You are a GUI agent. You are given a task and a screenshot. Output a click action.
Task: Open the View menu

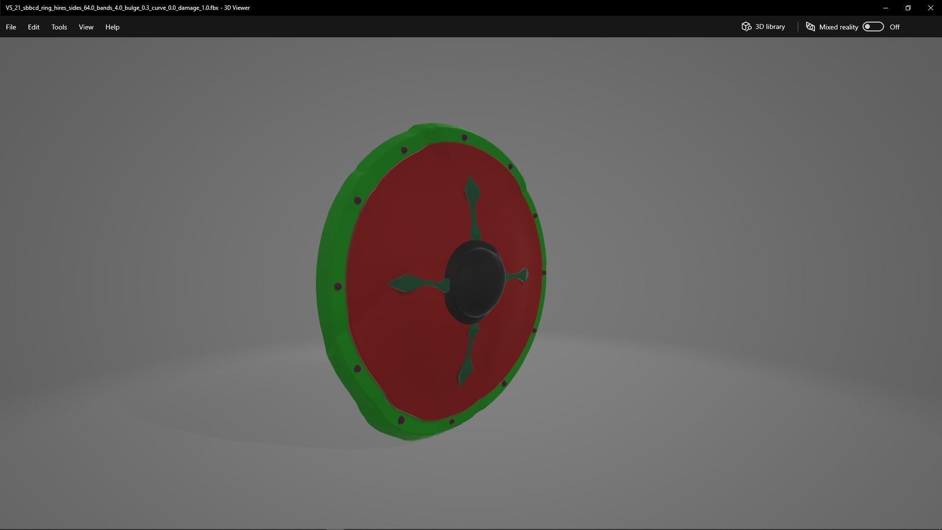click(x=86, y=27)
